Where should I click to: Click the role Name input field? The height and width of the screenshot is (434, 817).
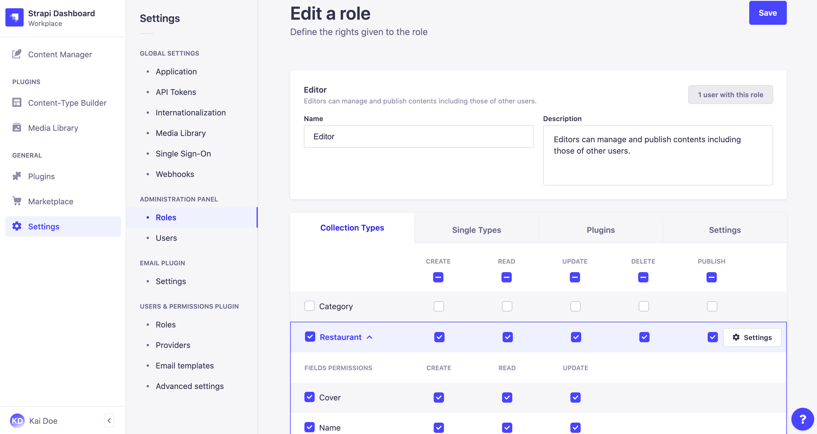point(419,136)
